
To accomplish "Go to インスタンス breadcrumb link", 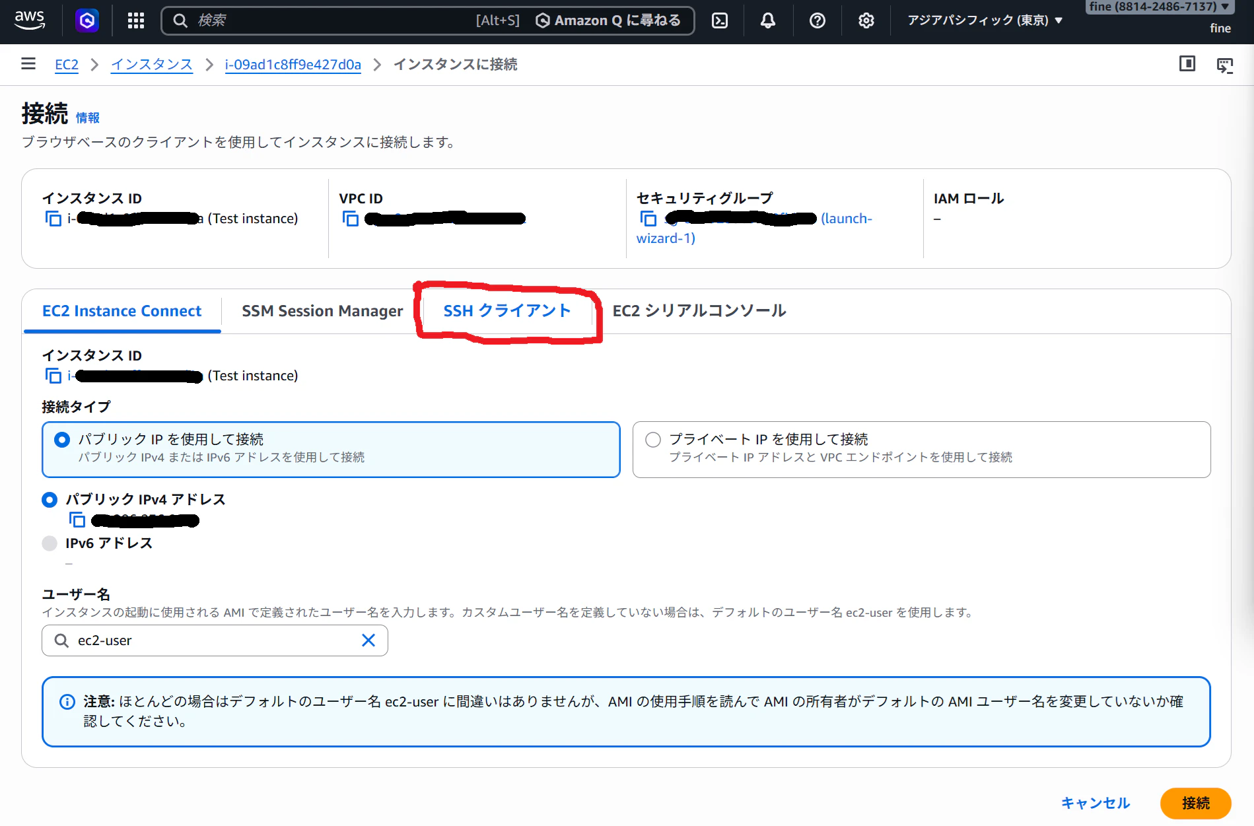I will pyautogui.click(x=152, y=65).
